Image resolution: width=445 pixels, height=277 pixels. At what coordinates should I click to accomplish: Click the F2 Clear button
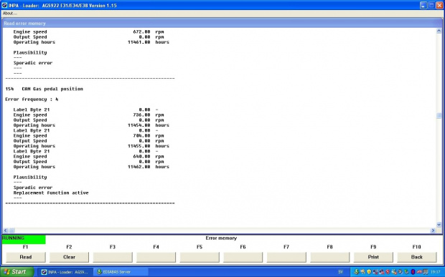click(x=69, y=257)
